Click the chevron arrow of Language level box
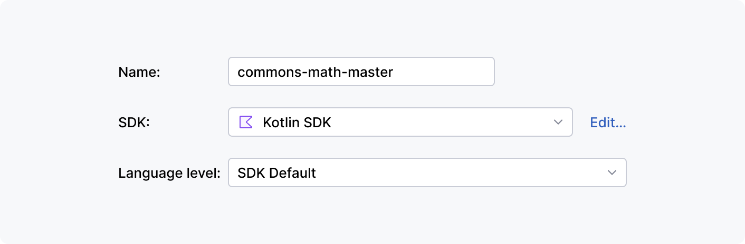745x244 pixels. coord(612,172)
